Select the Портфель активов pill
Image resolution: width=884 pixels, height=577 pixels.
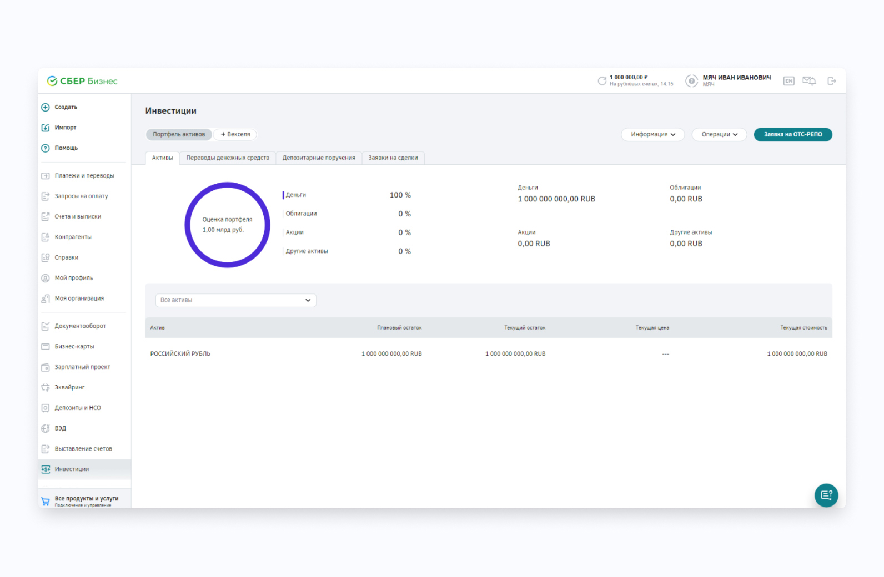[179, 134]
